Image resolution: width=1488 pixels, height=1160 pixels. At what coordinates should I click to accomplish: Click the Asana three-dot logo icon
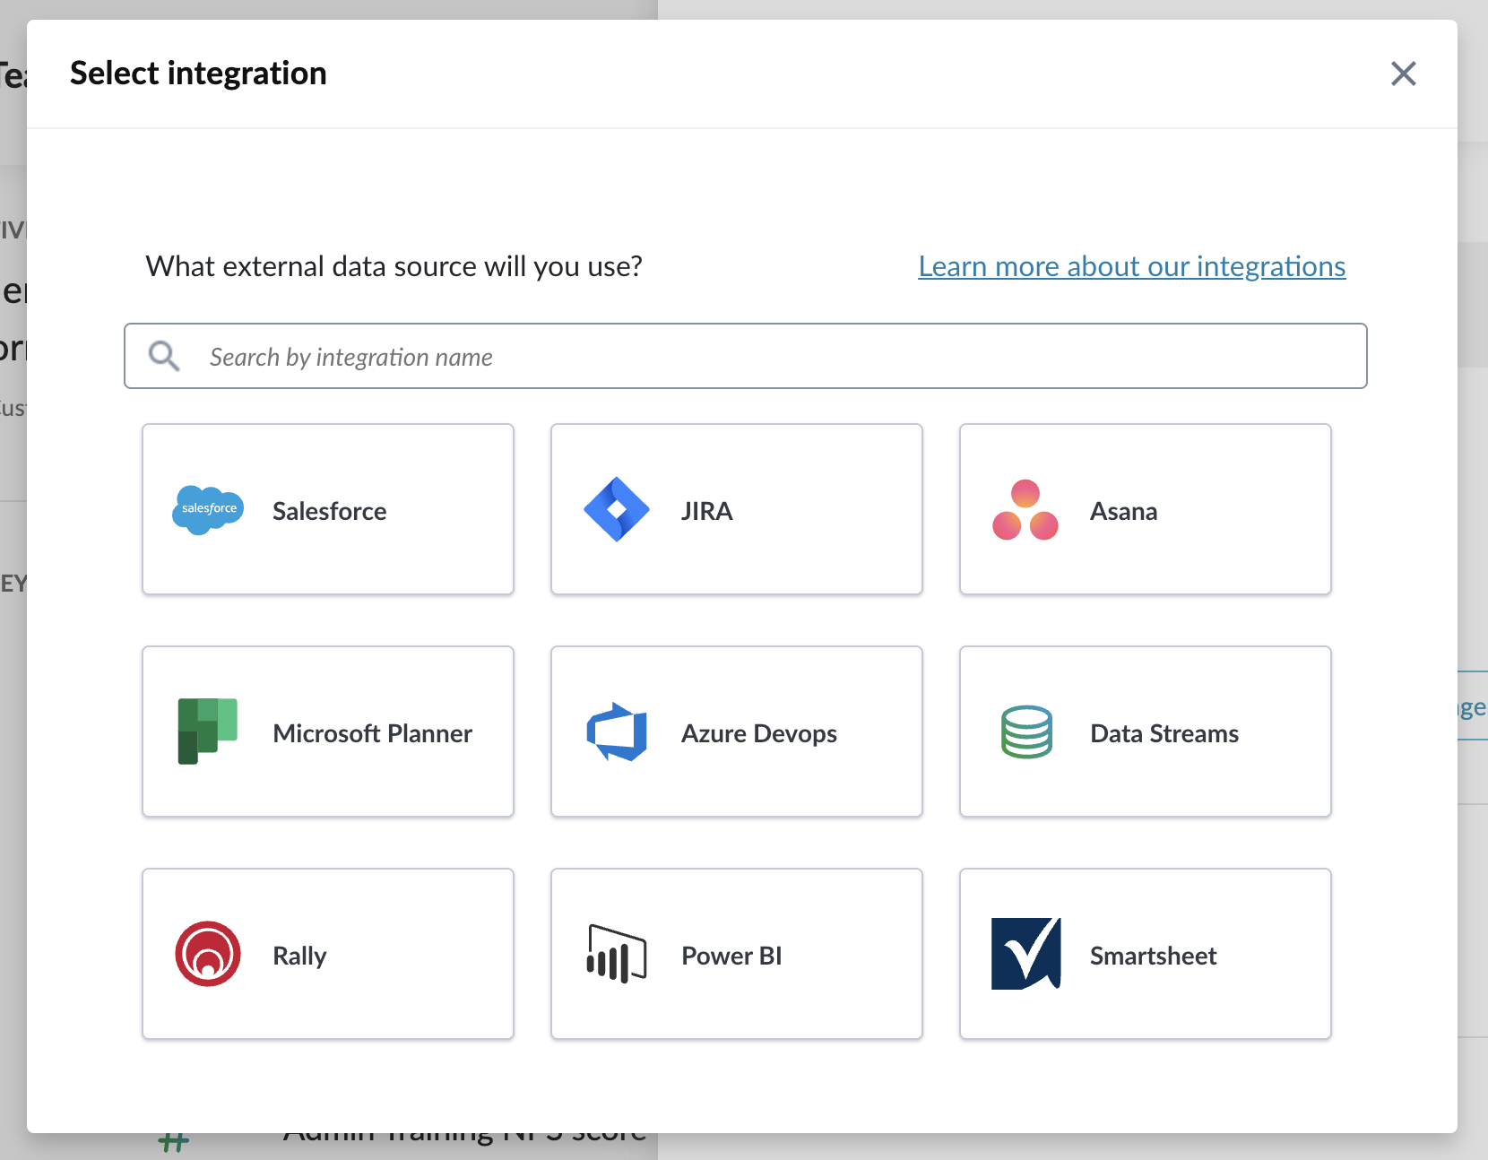1025,510
